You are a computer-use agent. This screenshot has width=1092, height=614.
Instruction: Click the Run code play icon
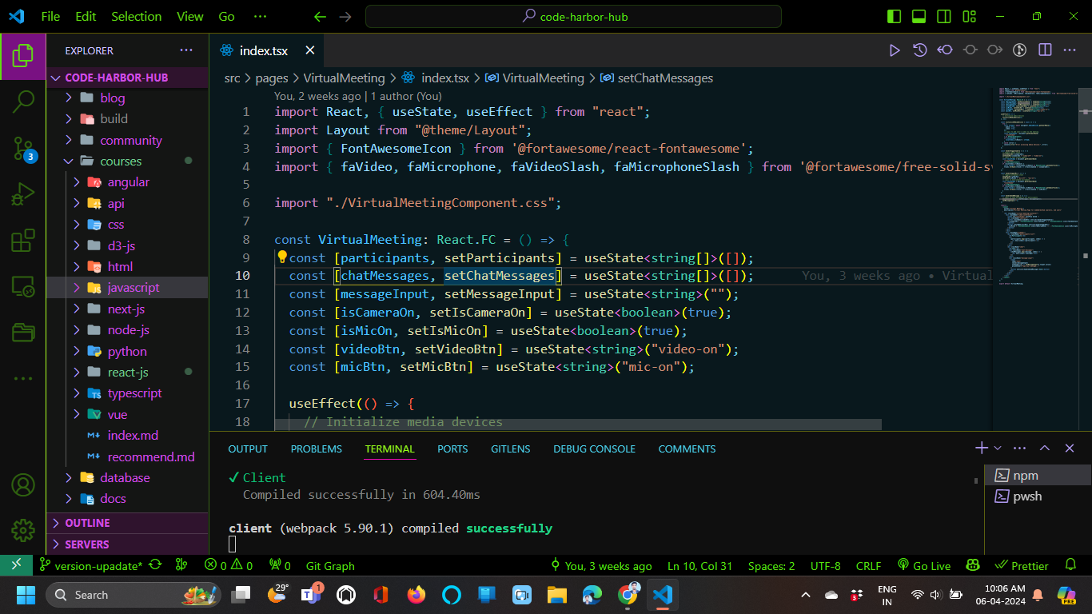[x=895, y=50]
